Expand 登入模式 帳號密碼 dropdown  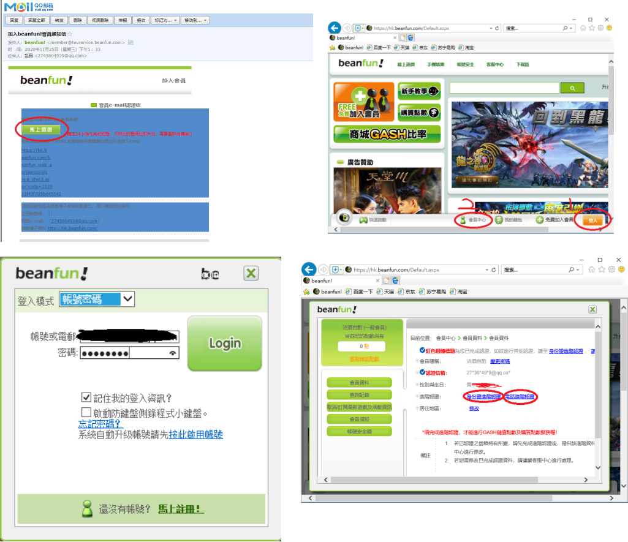(128, 299)
